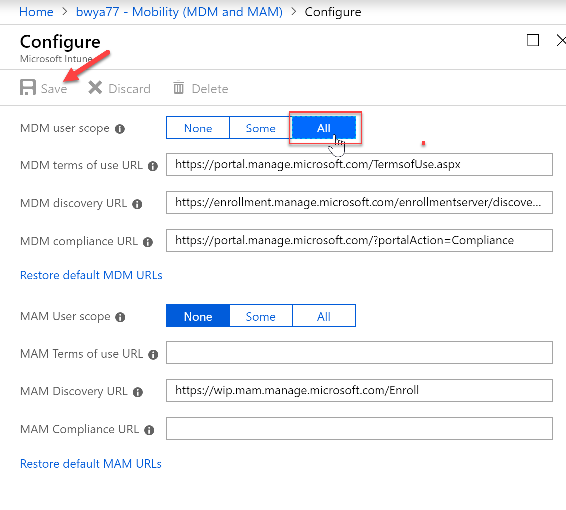Screen dimensions: 566x510
Task: Close the Configure blade
Action: pos(561,40)
